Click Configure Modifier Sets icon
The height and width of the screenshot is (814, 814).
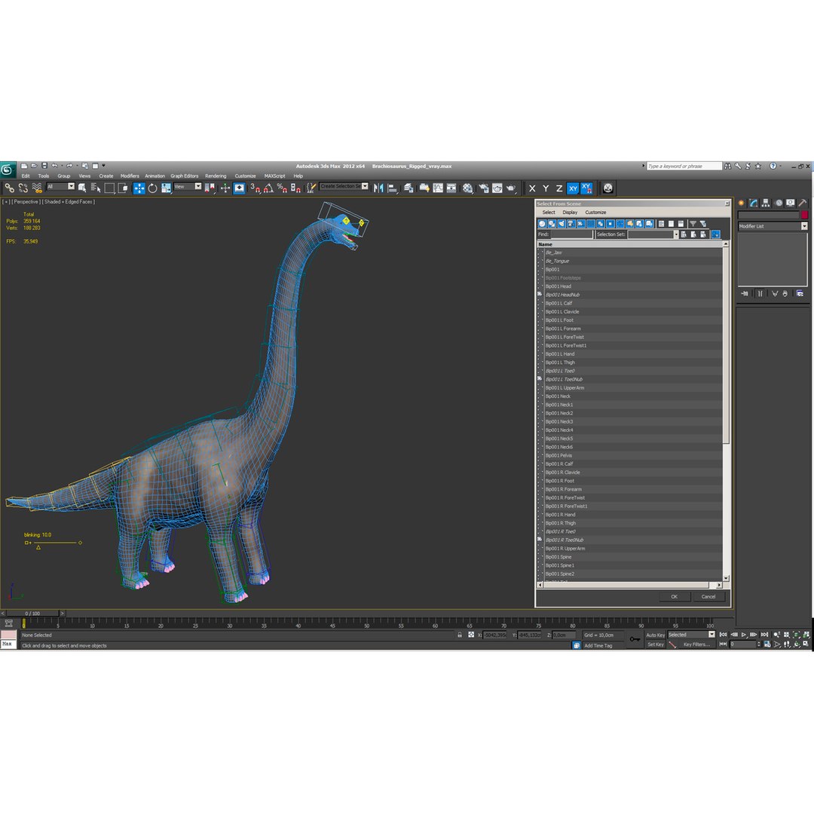(800, 293)
